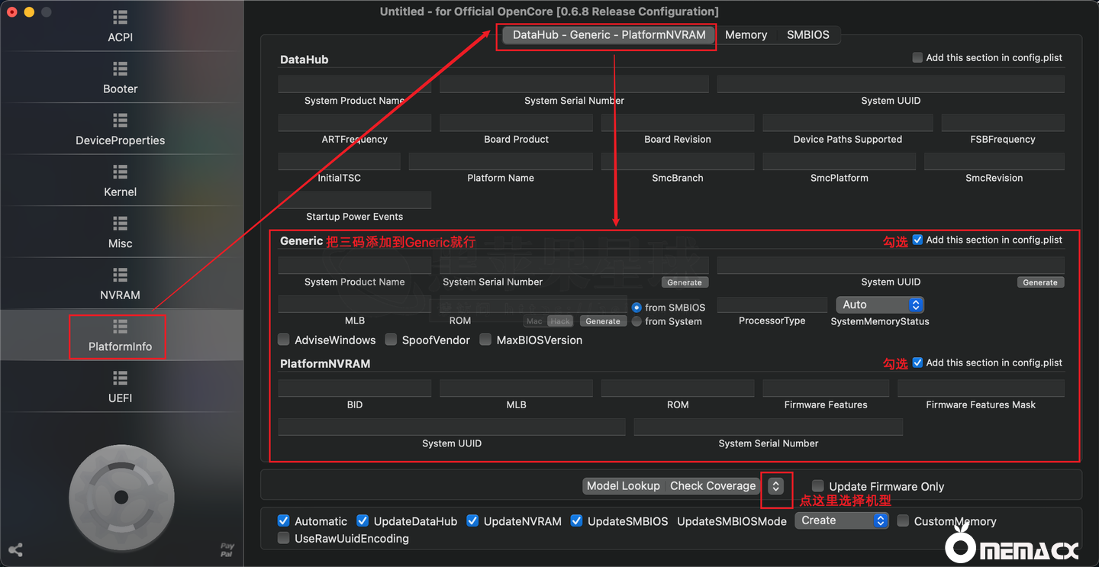
Task: Generate a Generic System UUID
Action: point(1039,282)
